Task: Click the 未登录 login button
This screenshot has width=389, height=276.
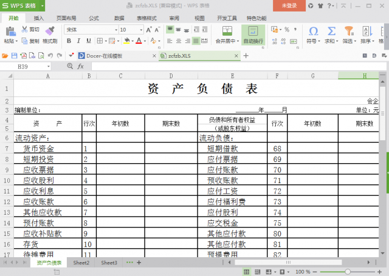Action: [x=289, y=5]
